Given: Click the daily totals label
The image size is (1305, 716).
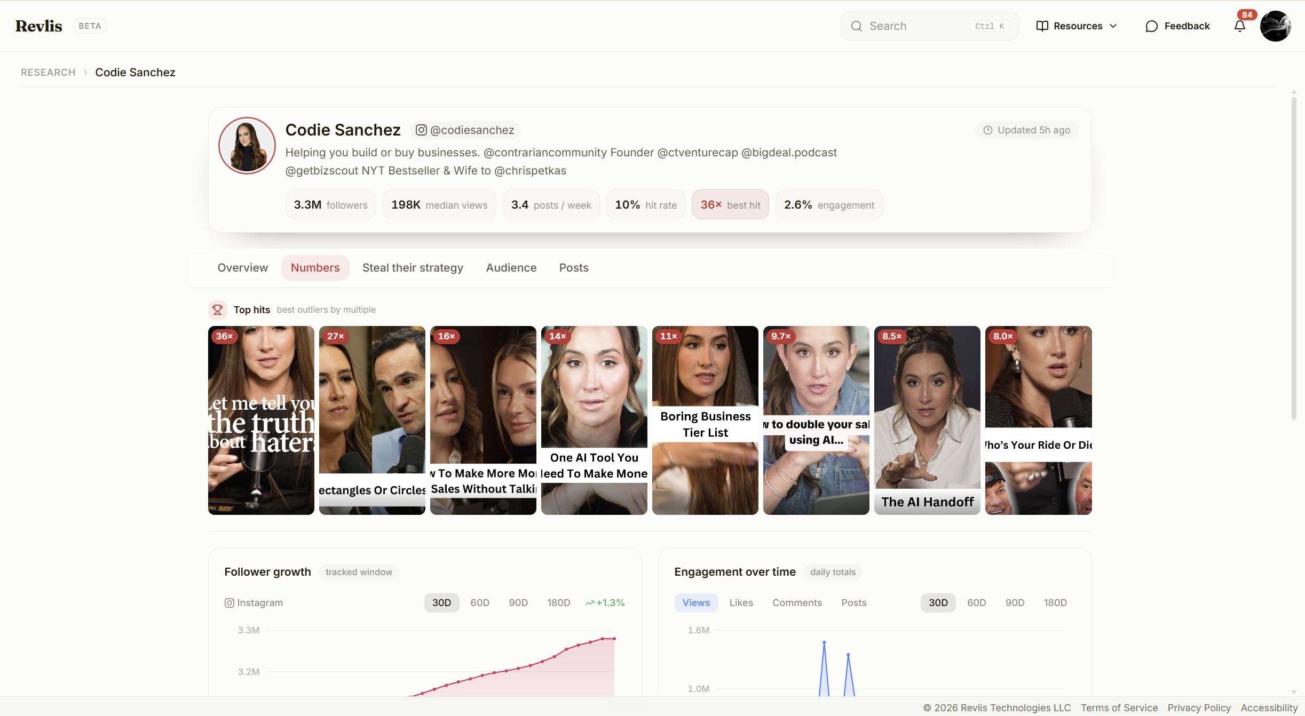Looking at the screenshot, I should pyautogui.click(x=833, y=572).
